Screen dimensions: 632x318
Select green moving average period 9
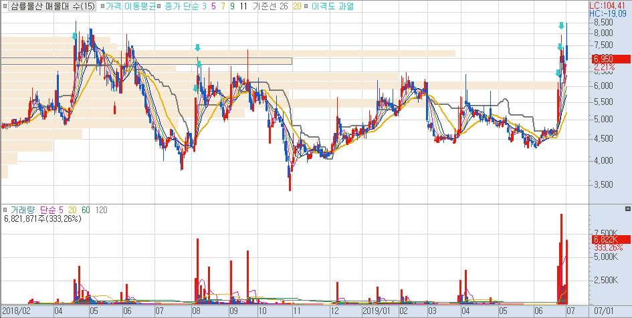coord(232,7)
